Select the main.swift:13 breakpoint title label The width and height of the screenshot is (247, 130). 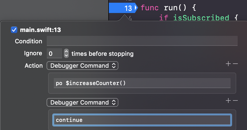40,30
